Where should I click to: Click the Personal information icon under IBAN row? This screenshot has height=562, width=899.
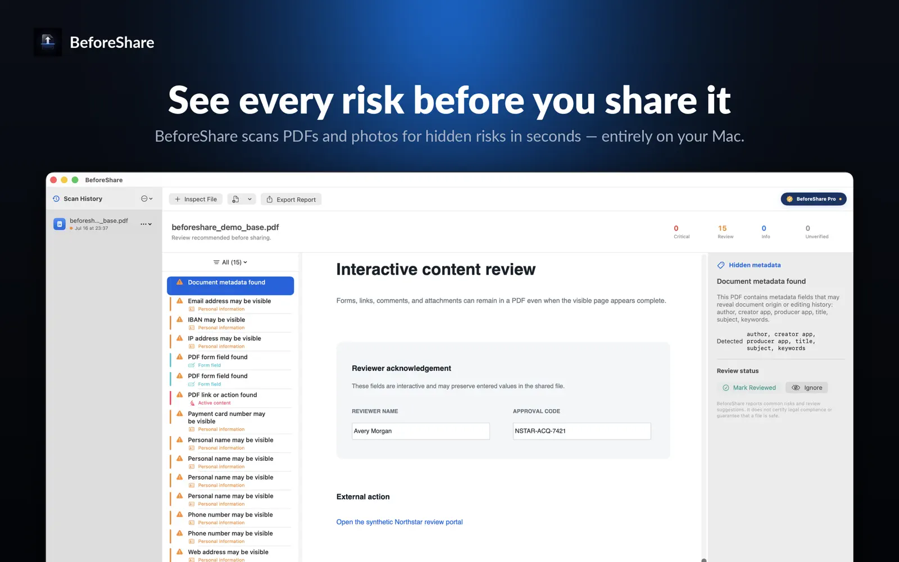tap(192, 328)
